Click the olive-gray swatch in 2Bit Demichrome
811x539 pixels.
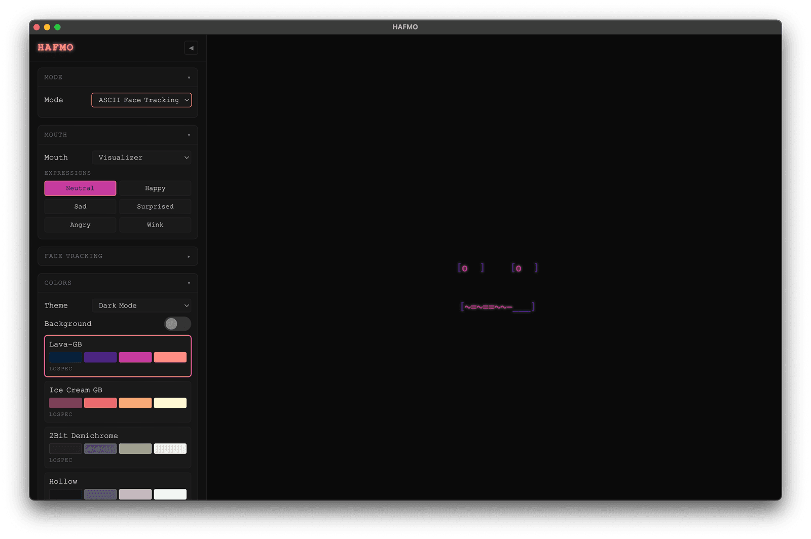click(x=135, y=449)
